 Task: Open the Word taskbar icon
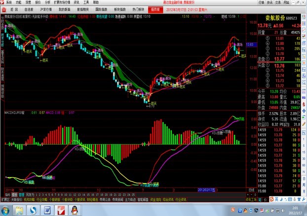47,211
